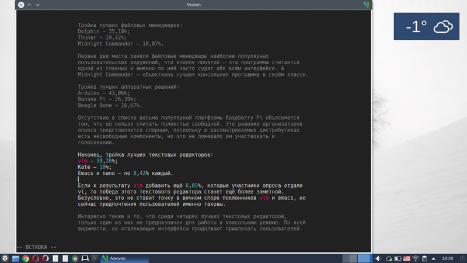Select the Neovim entry in the taskbar
The image size is (467, 263).
(x=124, y=258)
